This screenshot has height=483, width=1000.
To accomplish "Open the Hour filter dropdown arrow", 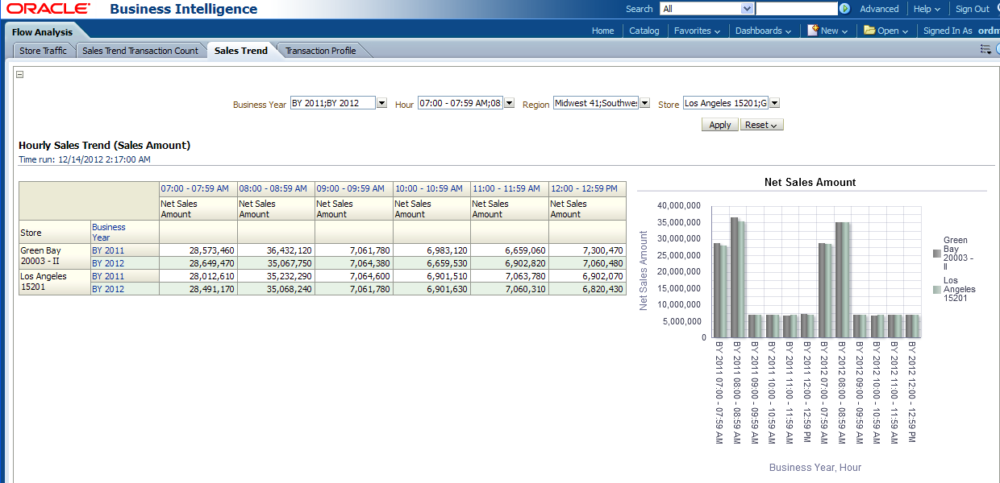I will (x=509, y=103).
